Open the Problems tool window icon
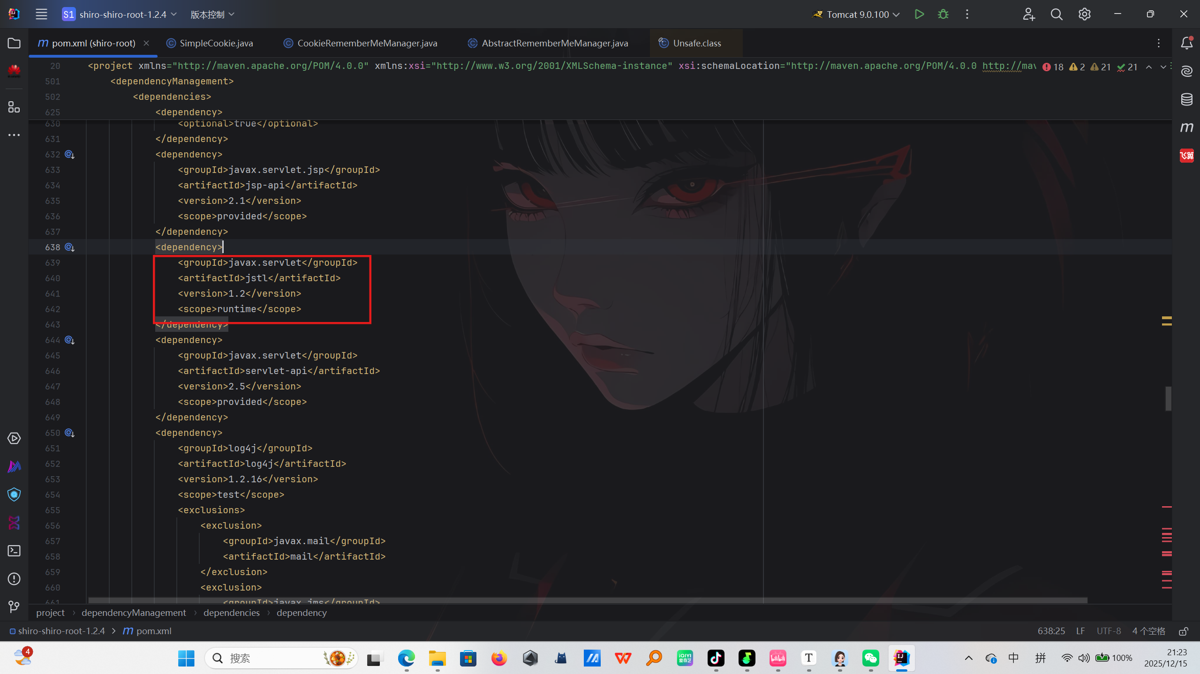Image resolution: width=1200 pixels, height=674 pixels. point(14,579)
